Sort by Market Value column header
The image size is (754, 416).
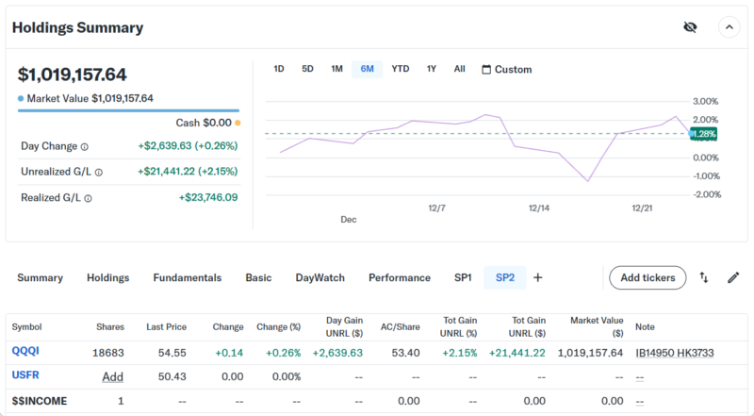[597, 326]
